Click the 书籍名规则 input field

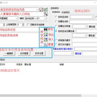(x=86, y=49)
